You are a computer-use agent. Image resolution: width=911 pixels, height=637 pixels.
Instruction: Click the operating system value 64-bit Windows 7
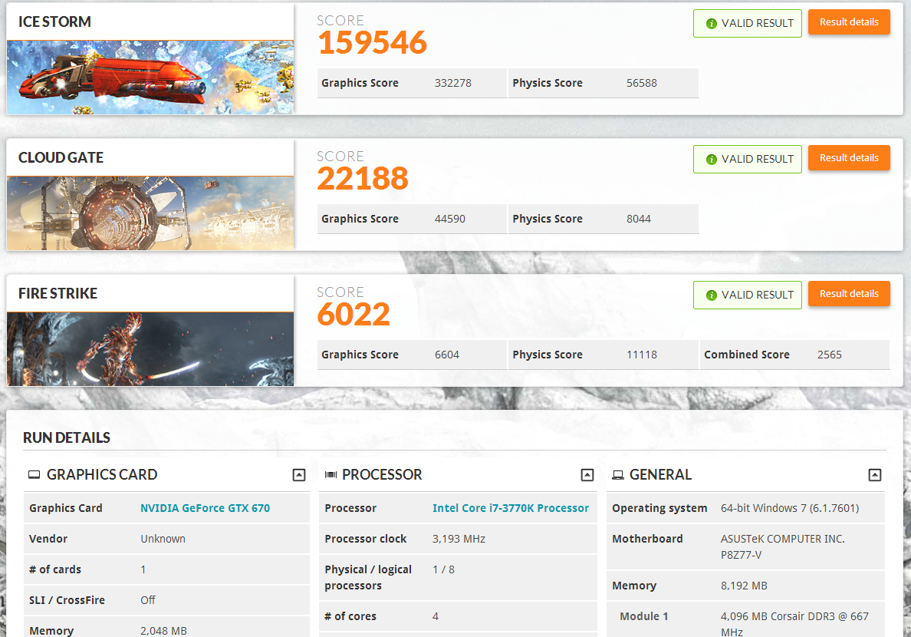(790, 508)
